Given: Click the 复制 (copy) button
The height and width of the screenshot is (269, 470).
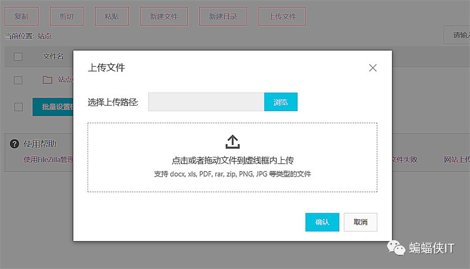Looking at the screenshot, I should click(22, 16).
